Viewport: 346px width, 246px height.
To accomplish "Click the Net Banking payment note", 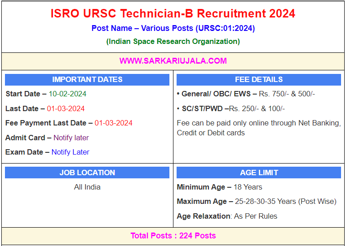I will (x=258, y=128).
